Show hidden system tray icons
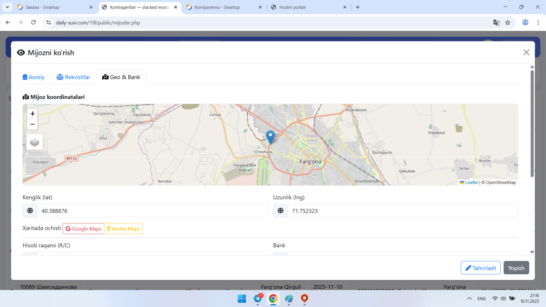The width and height of the screenshot is (546, 307). pyautogui.click(x=469, y=298)
